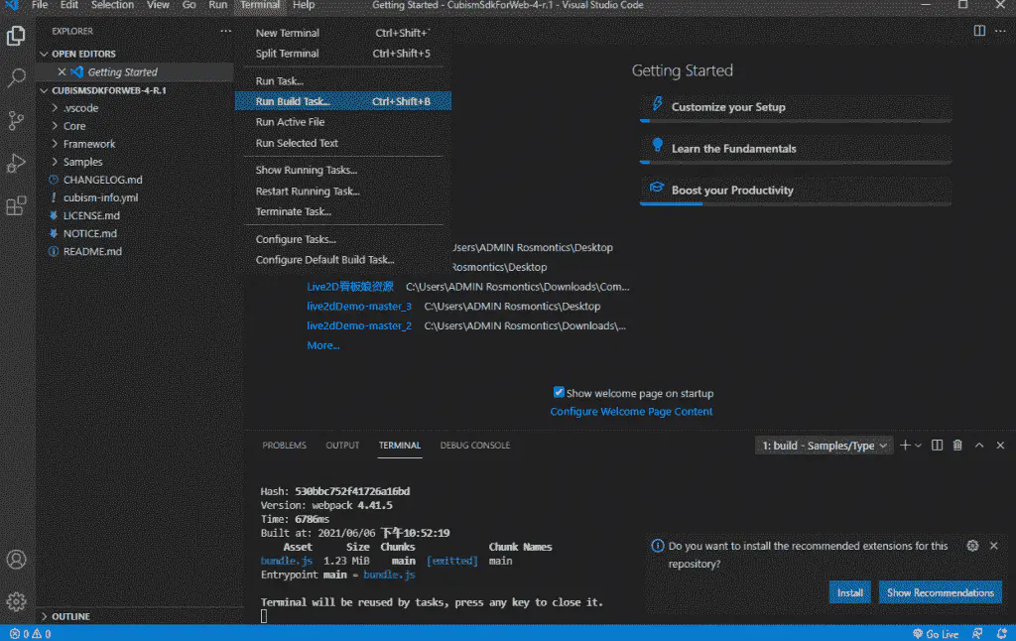Split the editor to the right
The height and width of the screenshot is (641, 1016).
[979, 31]
